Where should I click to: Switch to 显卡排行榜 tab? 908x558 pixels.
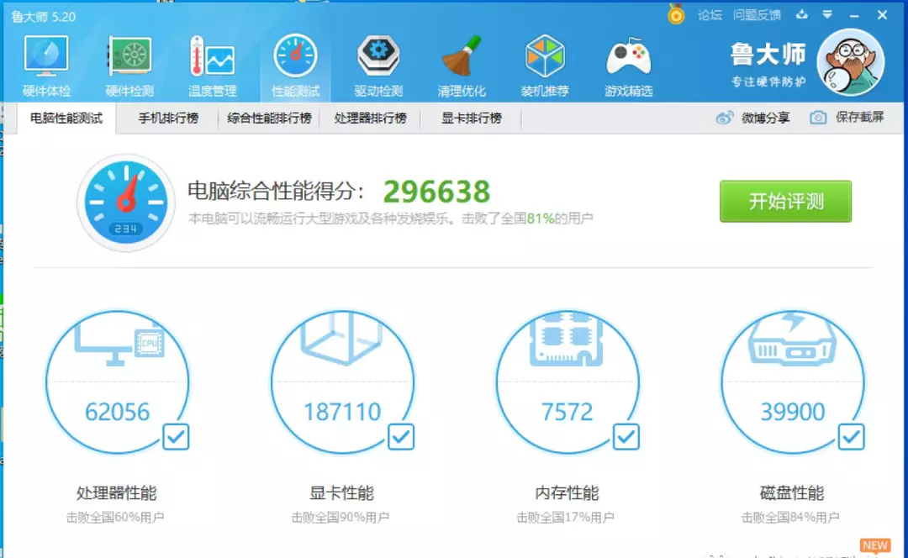click(471, 118)
